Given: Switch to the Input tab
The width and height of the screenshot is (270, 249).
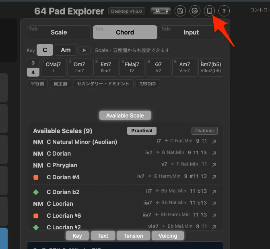Looking at the screenshot, I should pyautogui.click(x=191, y=32).
